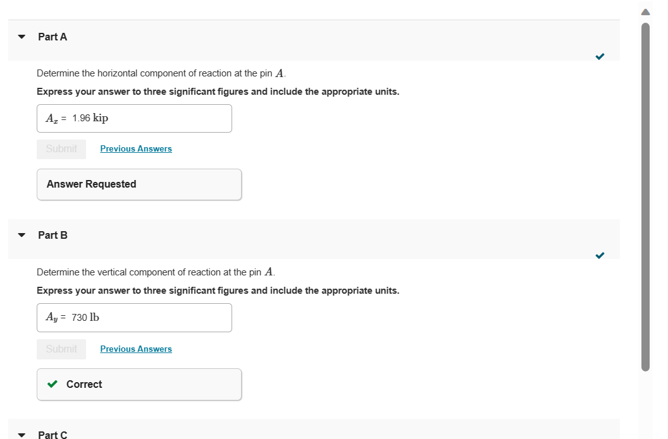Image resolution: width=668 pixels, height=439 pixels.
Task: Click the Part C disclosure triangle icon
Action: click(22, 435)
